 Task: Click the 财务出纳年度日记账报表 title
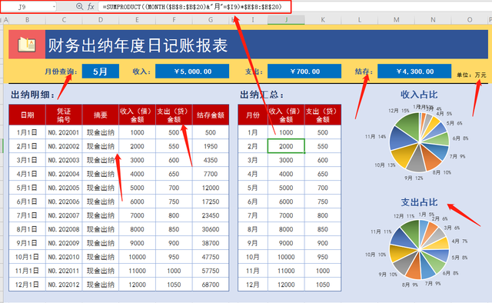[x=138, y=45]
